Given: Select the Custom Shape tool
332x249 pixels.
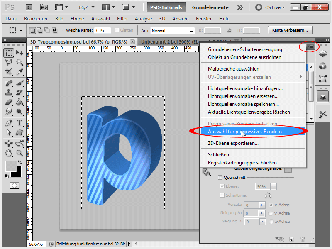Looking at the screenshot, I should (20, 132).
